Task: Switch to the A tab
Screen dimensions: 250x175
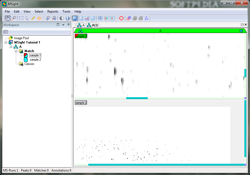Action: click(x=81, y=25)
